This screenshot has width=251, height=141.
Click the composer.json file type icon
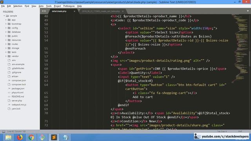(x=9, y=80)
